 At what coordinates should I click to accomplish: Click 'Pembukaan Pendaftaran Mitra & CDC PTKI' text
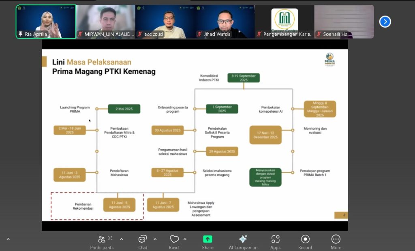point(120,132)
